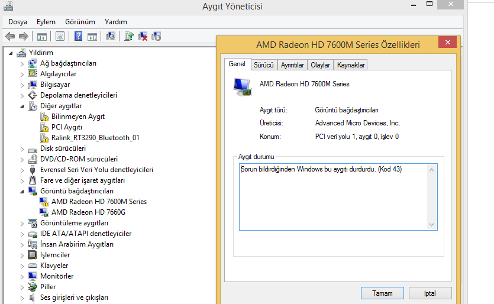This screenshot has width=494, height=304.
Task: Collapse the Diğer aygıtlar node
Action: coord(22,106)
